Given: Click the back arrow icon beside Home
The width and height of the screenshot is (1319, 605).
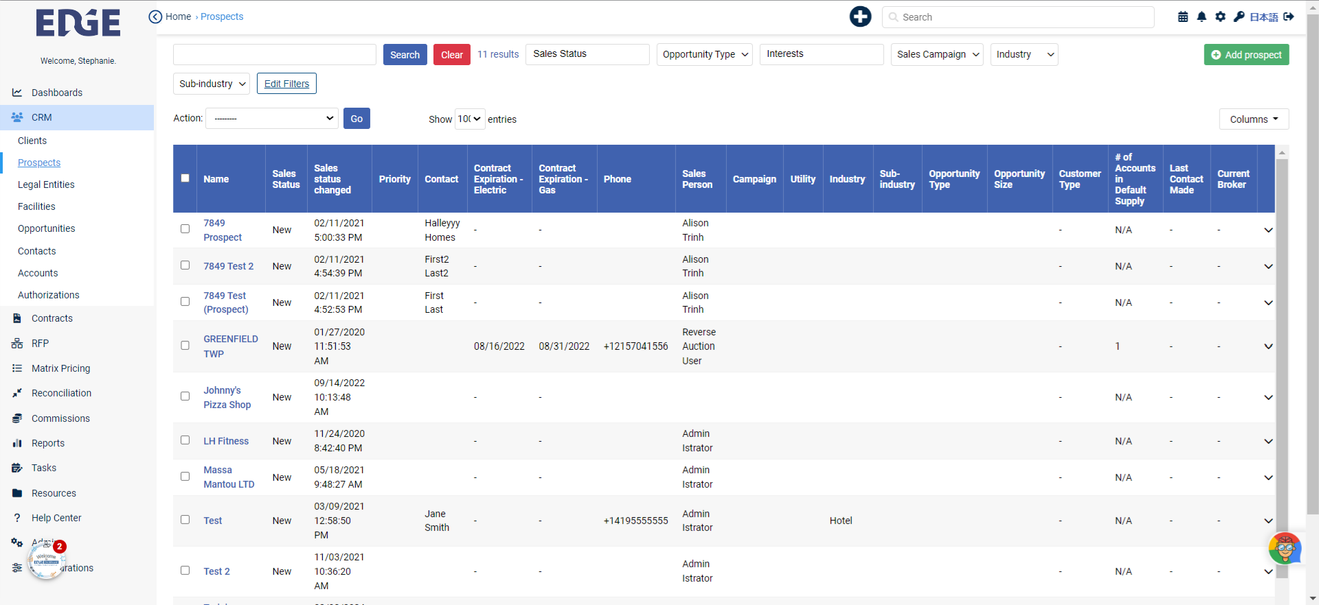Looking at the screenshot, I should tap(155, 16).
